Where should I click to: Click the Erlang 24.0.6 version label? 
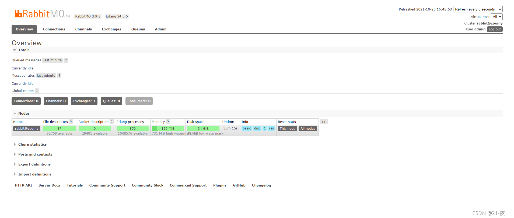point(117,16)
